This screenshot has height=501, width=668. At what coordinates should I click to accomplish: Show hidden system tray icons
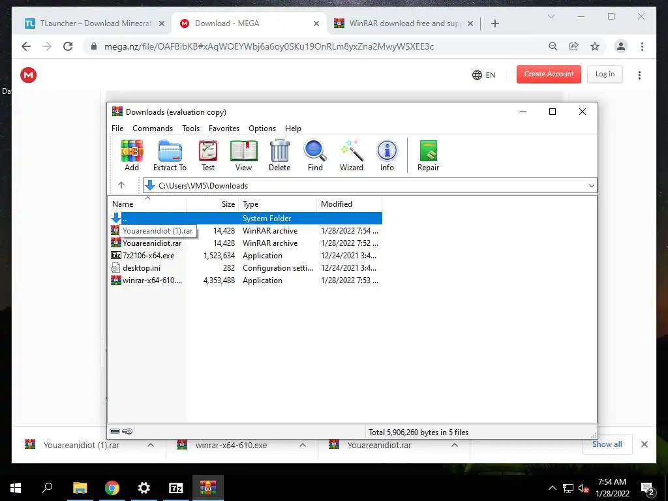coord(552,488)
